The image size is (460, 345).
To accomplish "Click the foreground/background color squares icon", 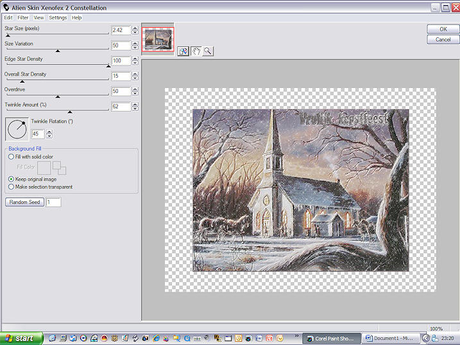I will [59, 167].
